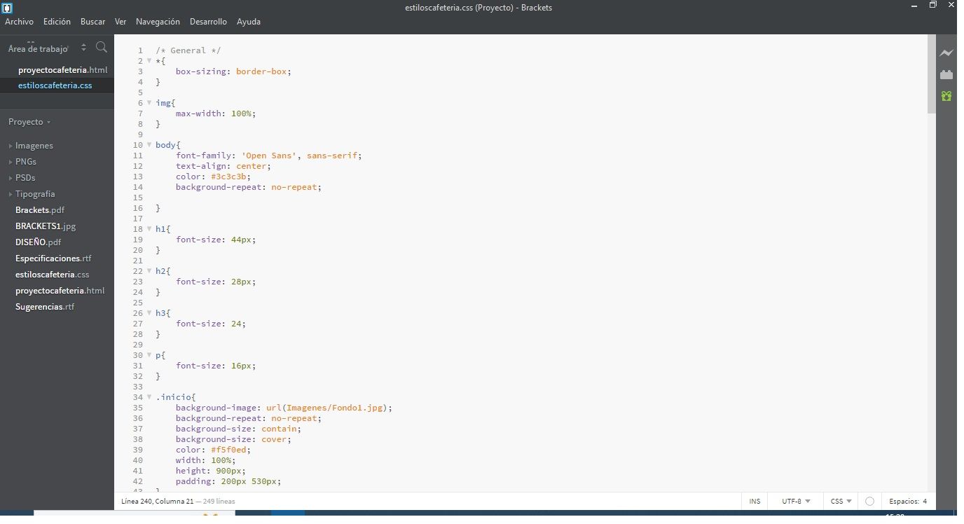The height and width of the screenshot is (524, 964).
Task: Open Brackets.pdf in project tree
Action: coord(40,210)
